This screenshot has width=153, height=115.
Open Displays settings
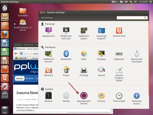[x=101, y=55]
